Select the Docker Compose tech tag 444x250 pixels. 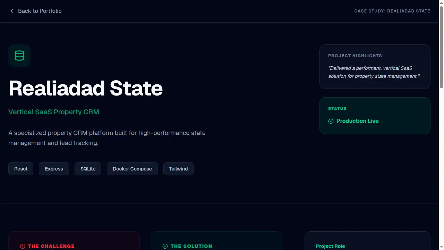click(x=132, y=169)
